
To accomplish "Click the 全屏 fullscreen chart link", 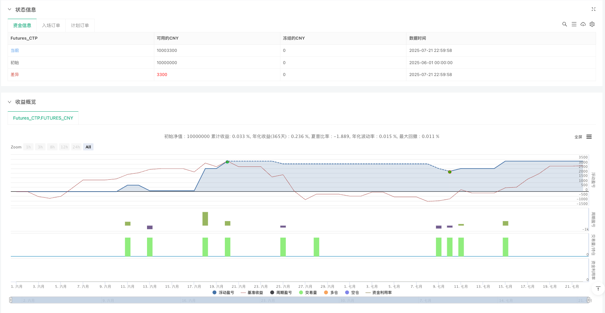I will 578,137.
